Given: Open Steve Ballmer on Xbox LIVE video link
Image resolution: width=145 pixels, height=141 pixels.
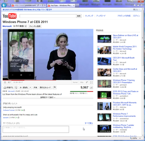Looking at the screenshot, I should click(x=125, y=37).
